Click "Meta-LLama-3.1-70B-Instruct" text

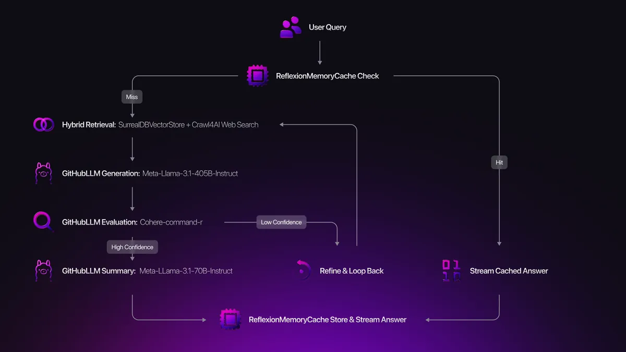[186, 271]
